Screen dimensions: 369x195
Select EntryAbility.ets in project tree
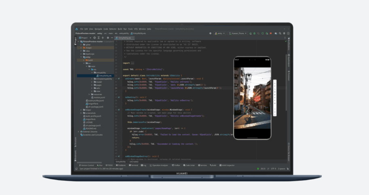(104, 76)
